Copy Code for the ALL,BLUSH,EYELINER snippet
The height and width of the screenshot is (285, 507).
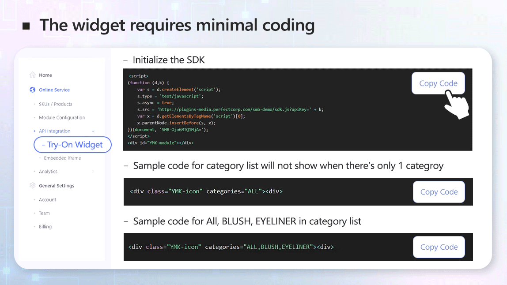[439, 247]
